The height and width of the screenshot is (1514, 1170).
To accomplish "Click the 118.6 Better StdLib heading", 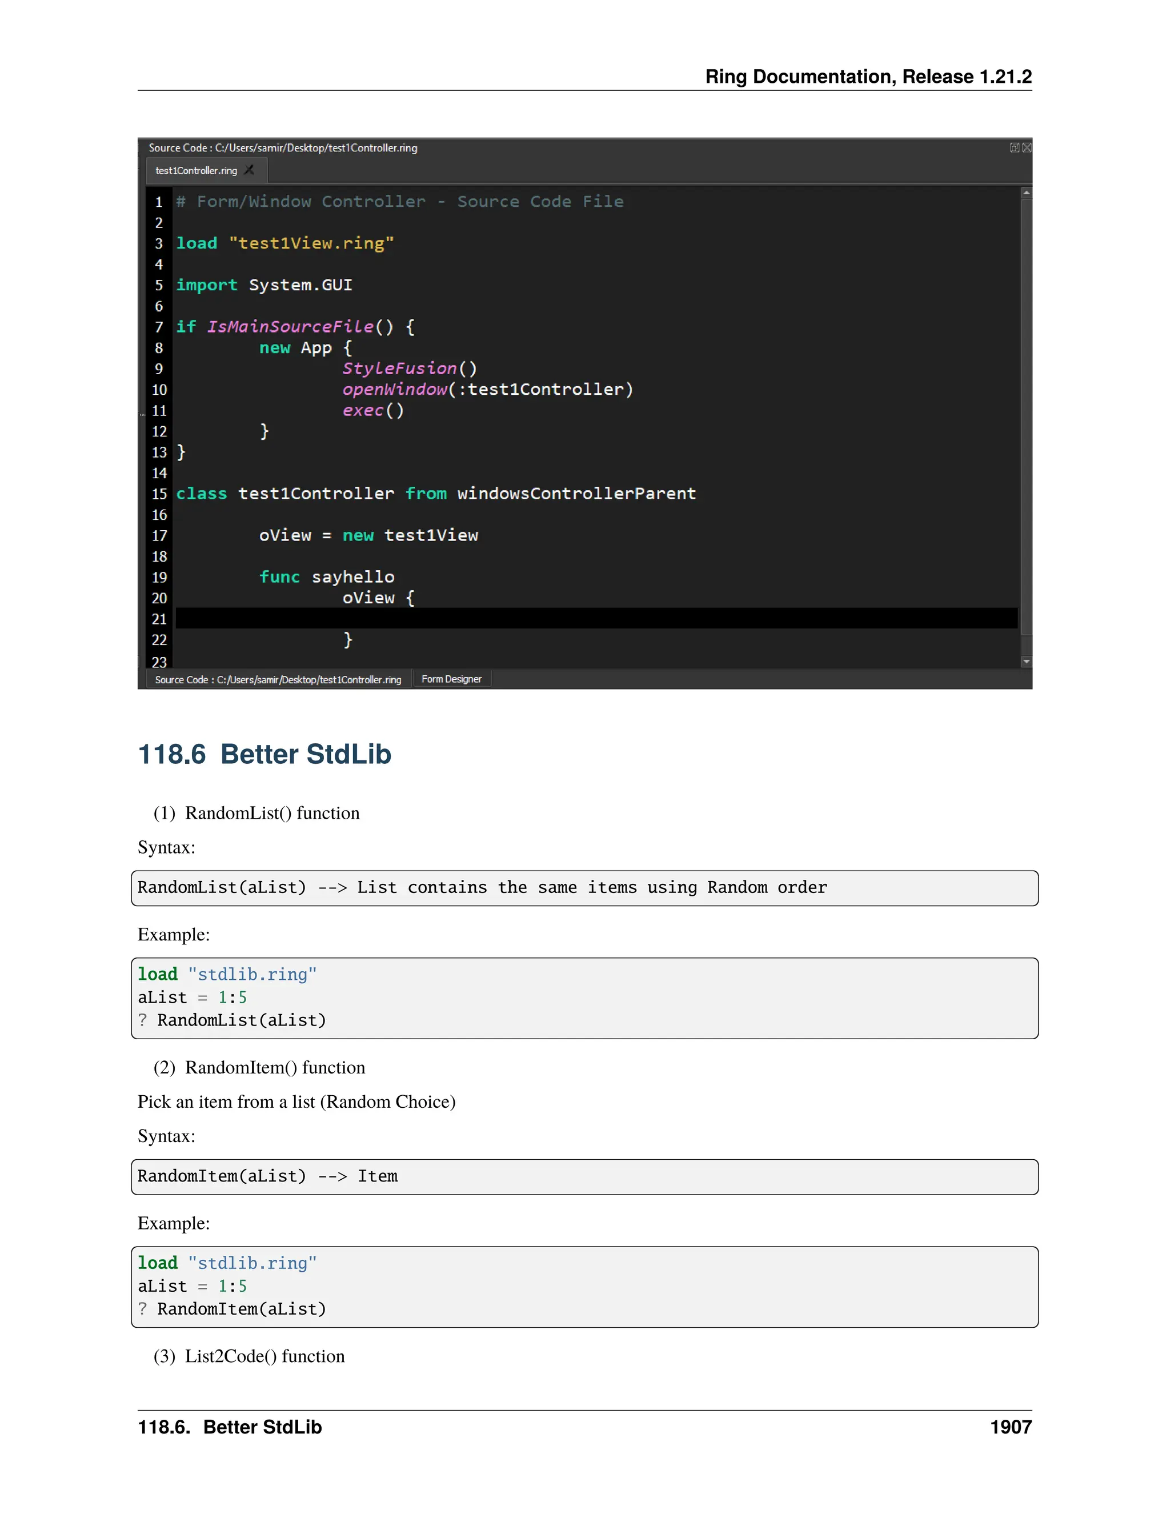I will coord(264,754).
